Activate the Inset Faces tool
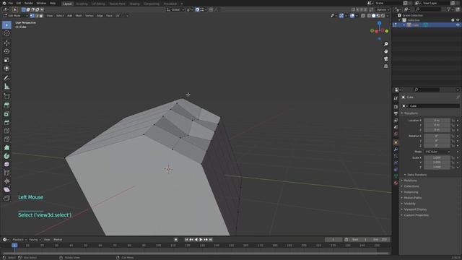462x260 pixels. (x=6, y=114)
